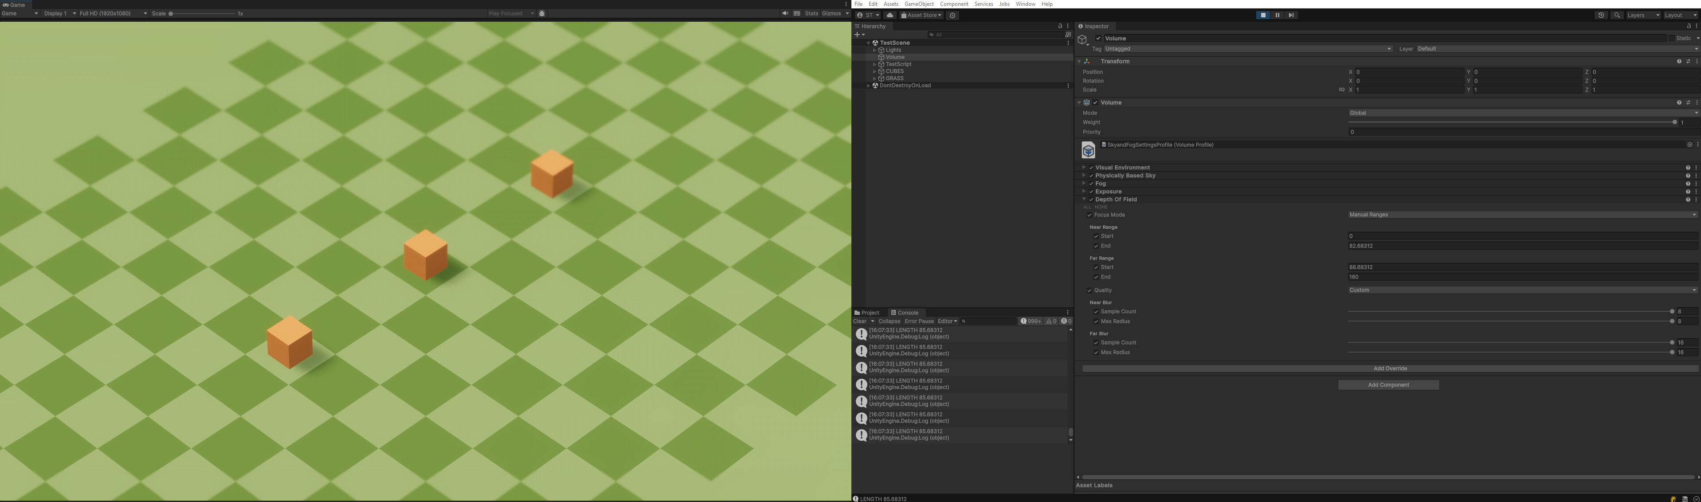This screenshot has height=502, width=1701.
Task: Expand the Physically Based Sky section
Action: [x=1084, y=176]
